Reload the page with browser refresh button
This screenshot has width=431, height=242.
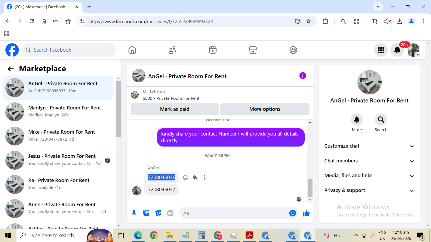point(32,21)
